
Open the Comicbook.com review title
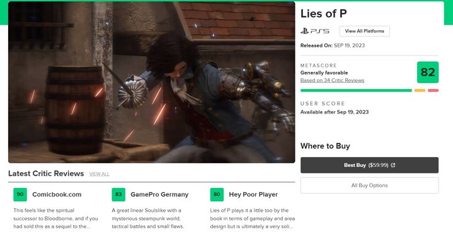[57, 194]
